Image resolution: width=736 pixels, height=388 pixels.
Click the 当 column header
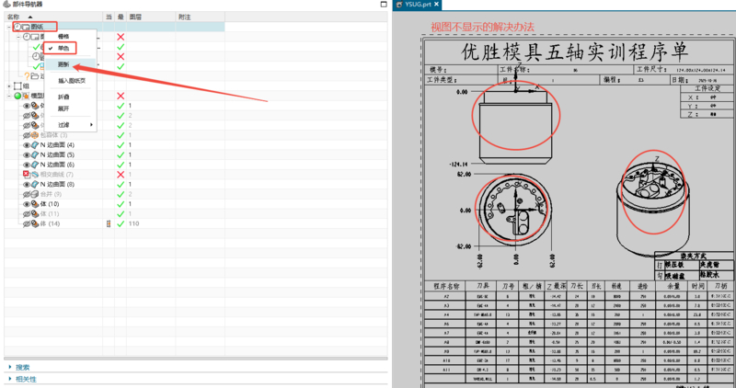109,17
